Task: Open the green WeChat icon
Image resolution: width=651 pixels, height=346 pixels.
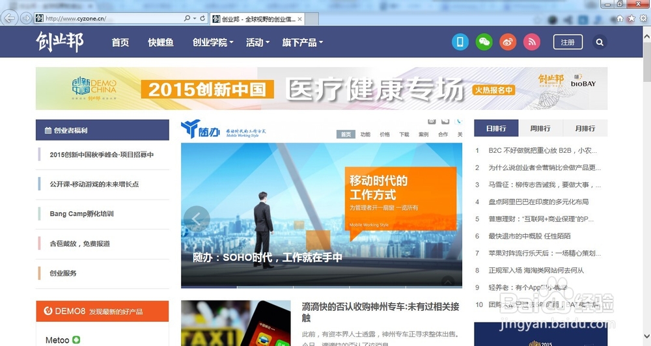Action: coord(484,42)
